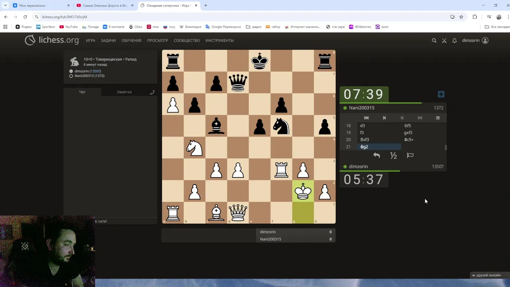Screen dimensions: 510x287
Task: Click white bishop on c1
Action: (216, 212)
